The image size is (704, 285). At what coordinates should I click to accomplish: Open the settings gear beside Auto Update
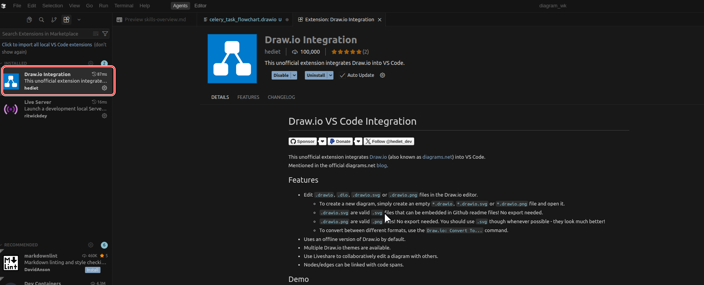click(x=383, y=75)
